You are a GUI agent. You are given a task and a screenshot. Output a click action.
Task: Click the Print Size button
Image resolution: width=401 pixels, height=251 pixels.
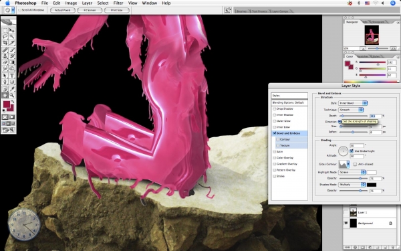[x=116, y=10]
